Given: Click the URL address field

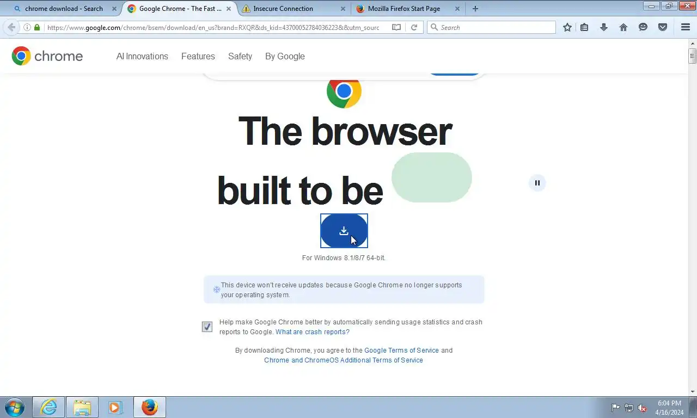Looking at the screenshot, I should [213, 27].
